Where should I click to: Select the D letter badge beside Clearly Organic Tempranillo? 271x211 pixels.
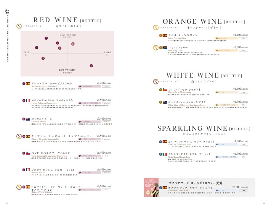pos(24,136)
